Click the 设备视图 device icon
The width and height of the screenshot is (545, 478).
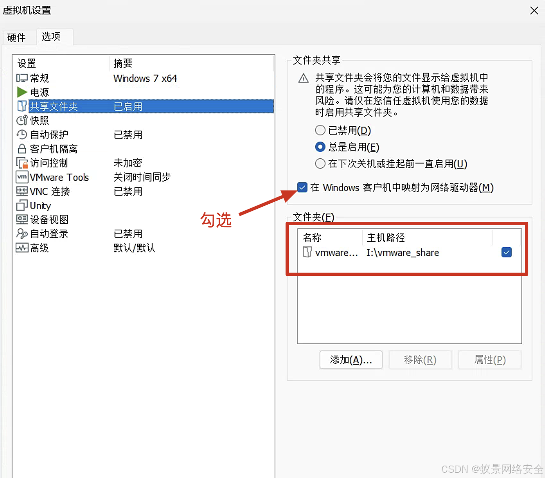[x=22, y=219]
